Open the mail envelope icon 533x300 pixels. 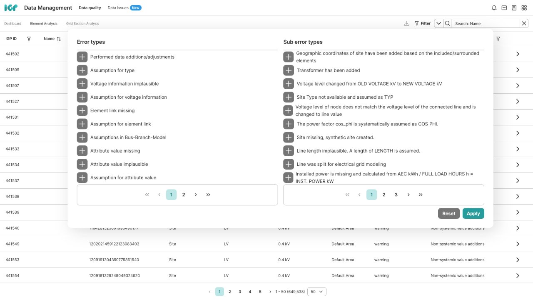504,8
